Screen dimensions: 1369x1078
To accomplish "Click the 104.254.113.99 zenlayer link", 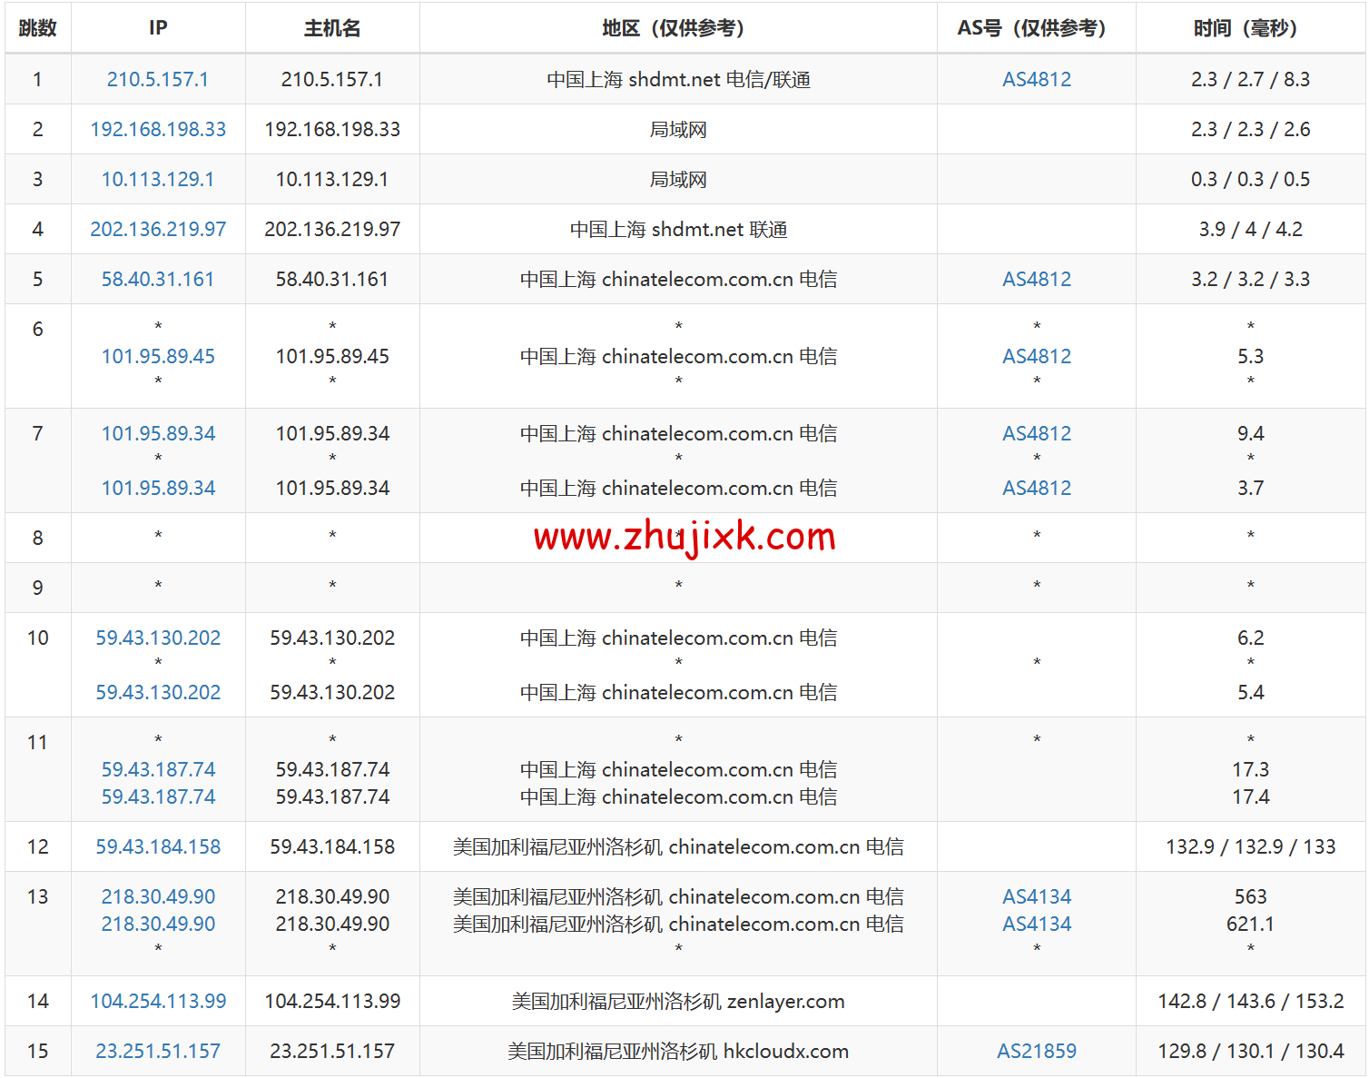I will 157,1001.
